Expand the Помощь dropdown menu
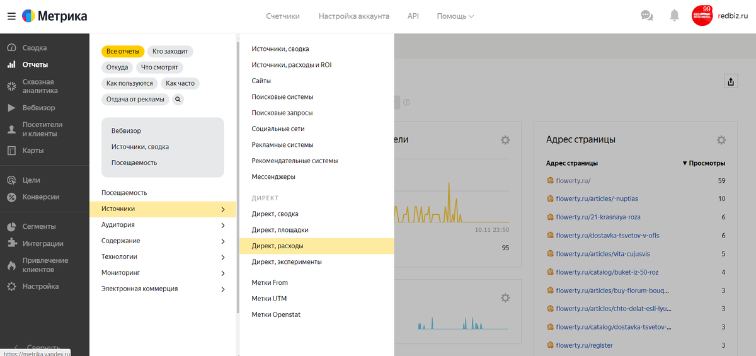756x356 pixels. [455, 16]
